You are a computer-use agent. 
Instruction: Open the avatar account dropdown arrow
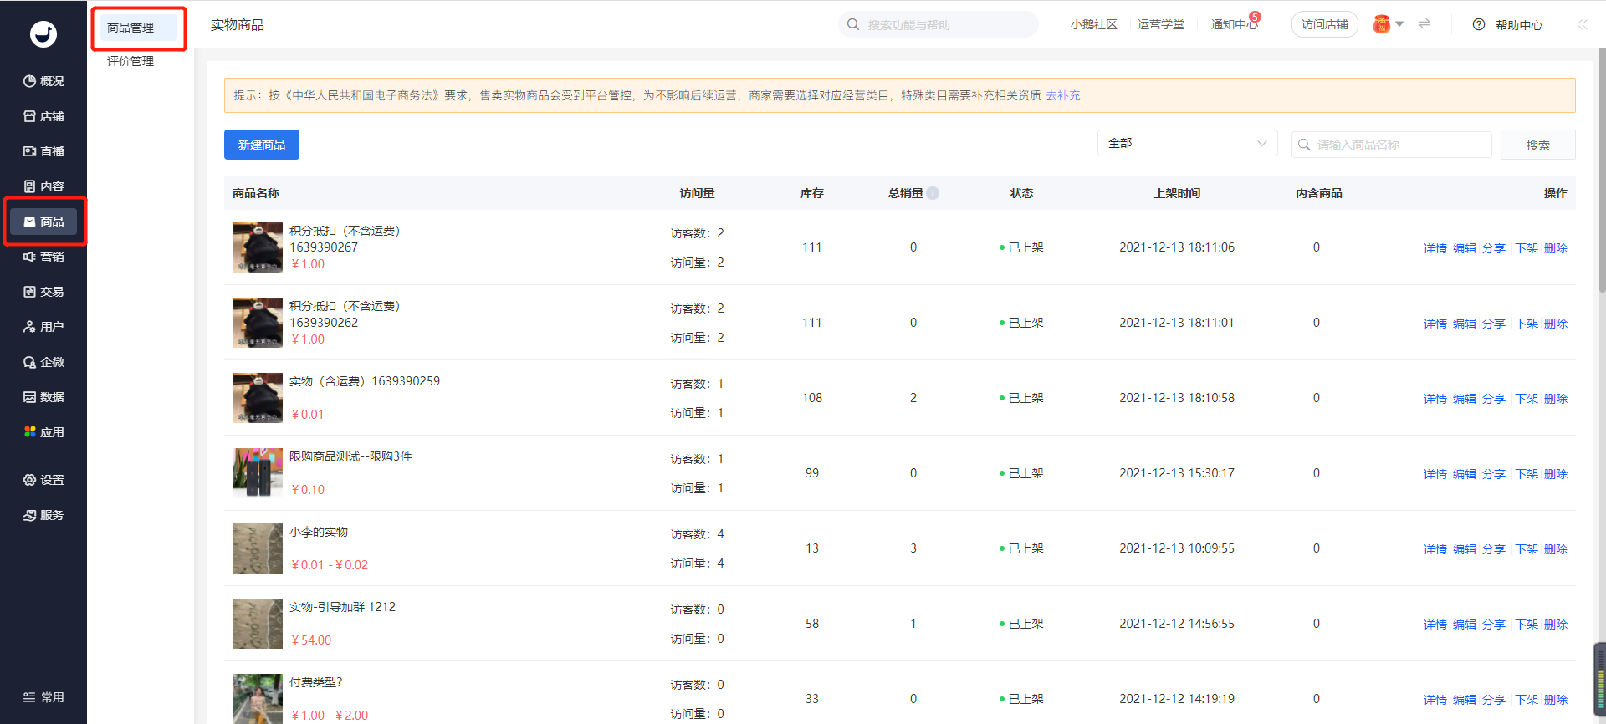tap(1399, 24)
